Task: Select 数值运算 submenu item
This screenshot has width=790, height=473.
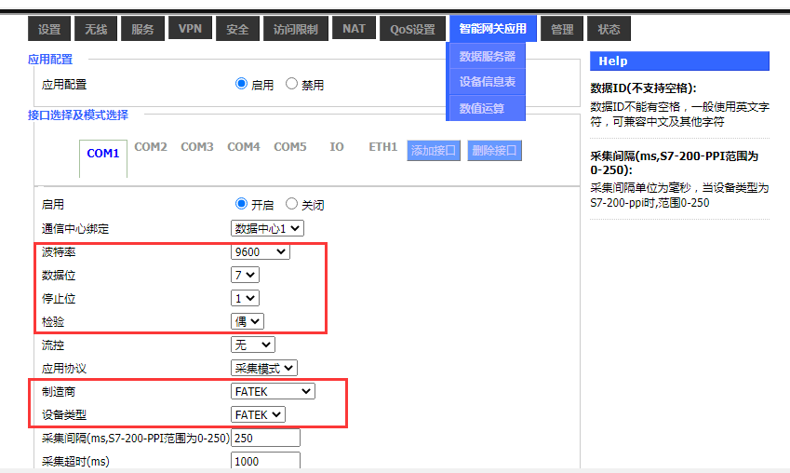Action: coord(482,108)
